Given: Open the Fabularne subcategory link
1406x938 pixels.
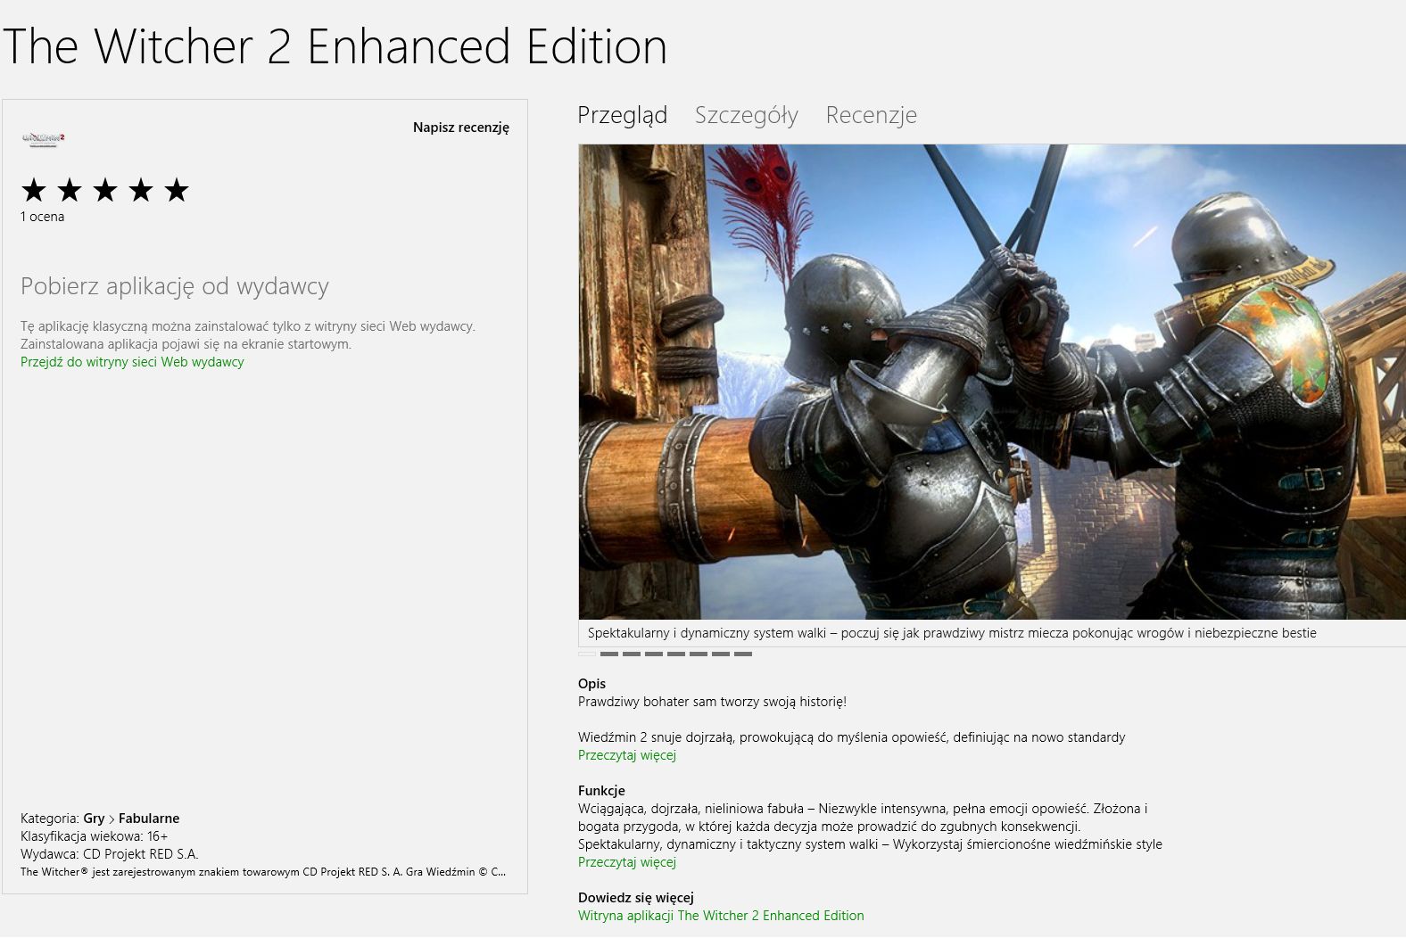Looking at the screenshot, I should (149, 819).
